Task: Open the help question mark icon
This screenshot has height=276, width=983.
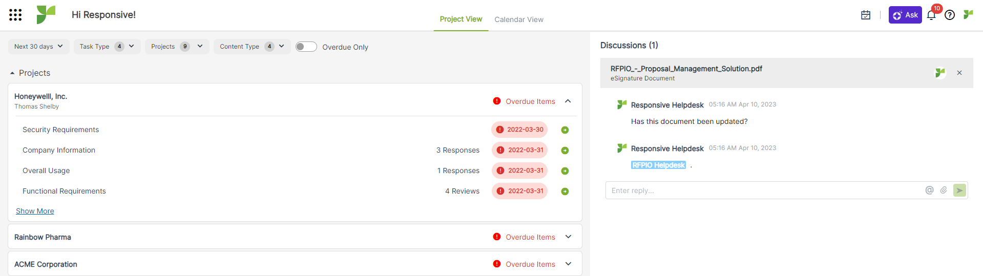Action: pyautogui.click(x=950, y=15)
